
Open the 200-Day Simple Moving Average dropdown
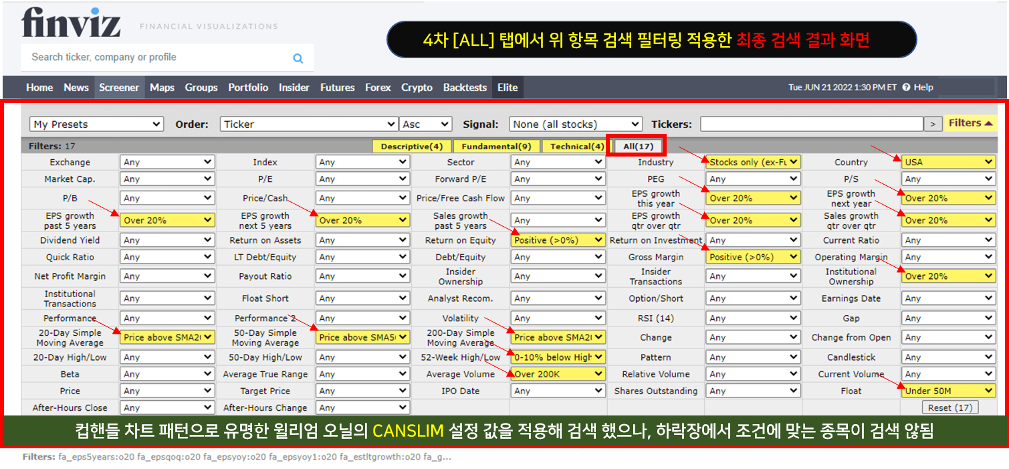click(x=558, y=337)
